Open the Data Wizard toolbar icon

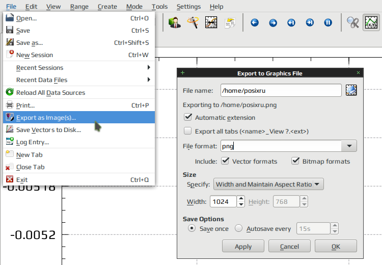click(175, 22)
